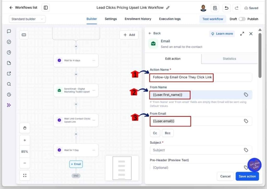Go Back from Email action panel

154,33
